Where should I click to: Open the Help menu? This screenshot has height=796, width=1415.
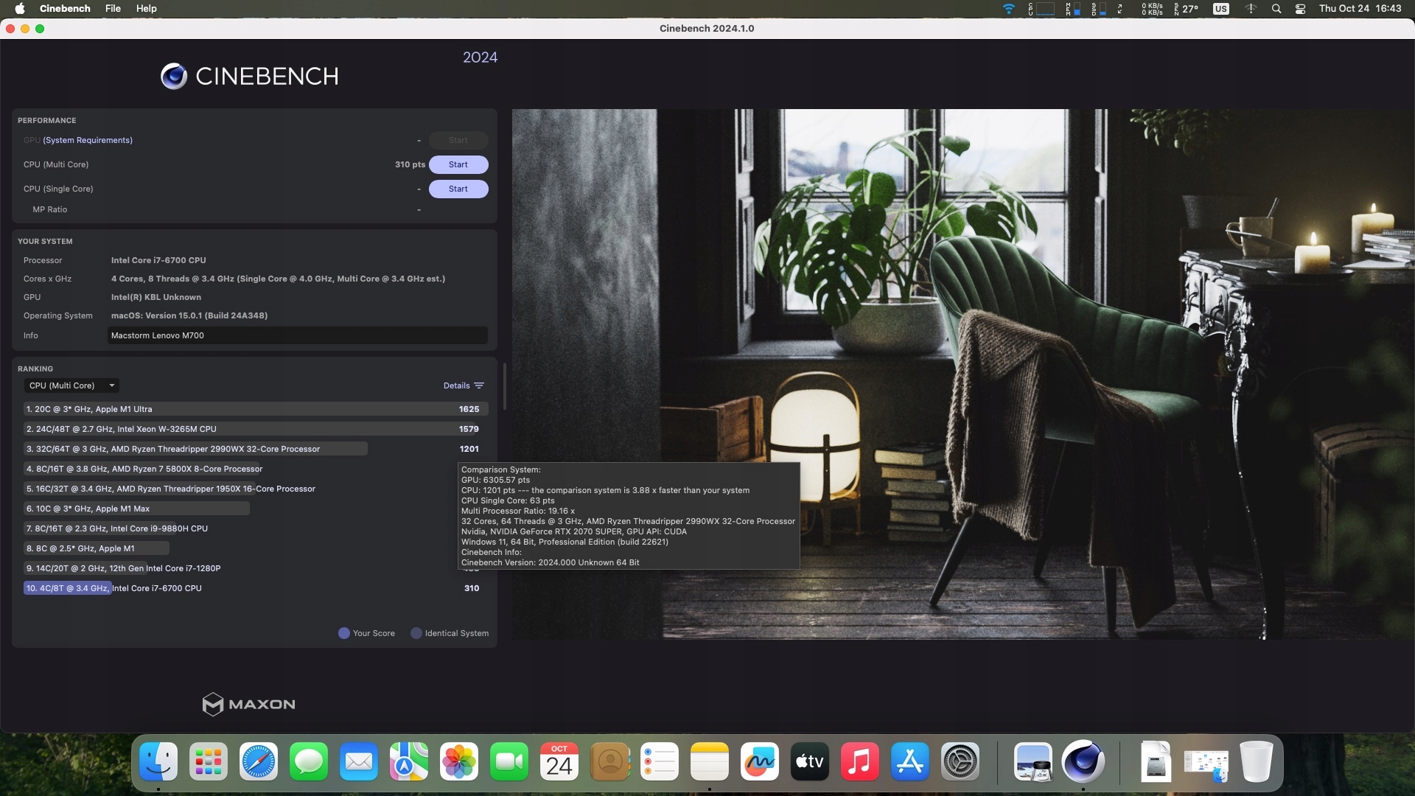point(146,9)
